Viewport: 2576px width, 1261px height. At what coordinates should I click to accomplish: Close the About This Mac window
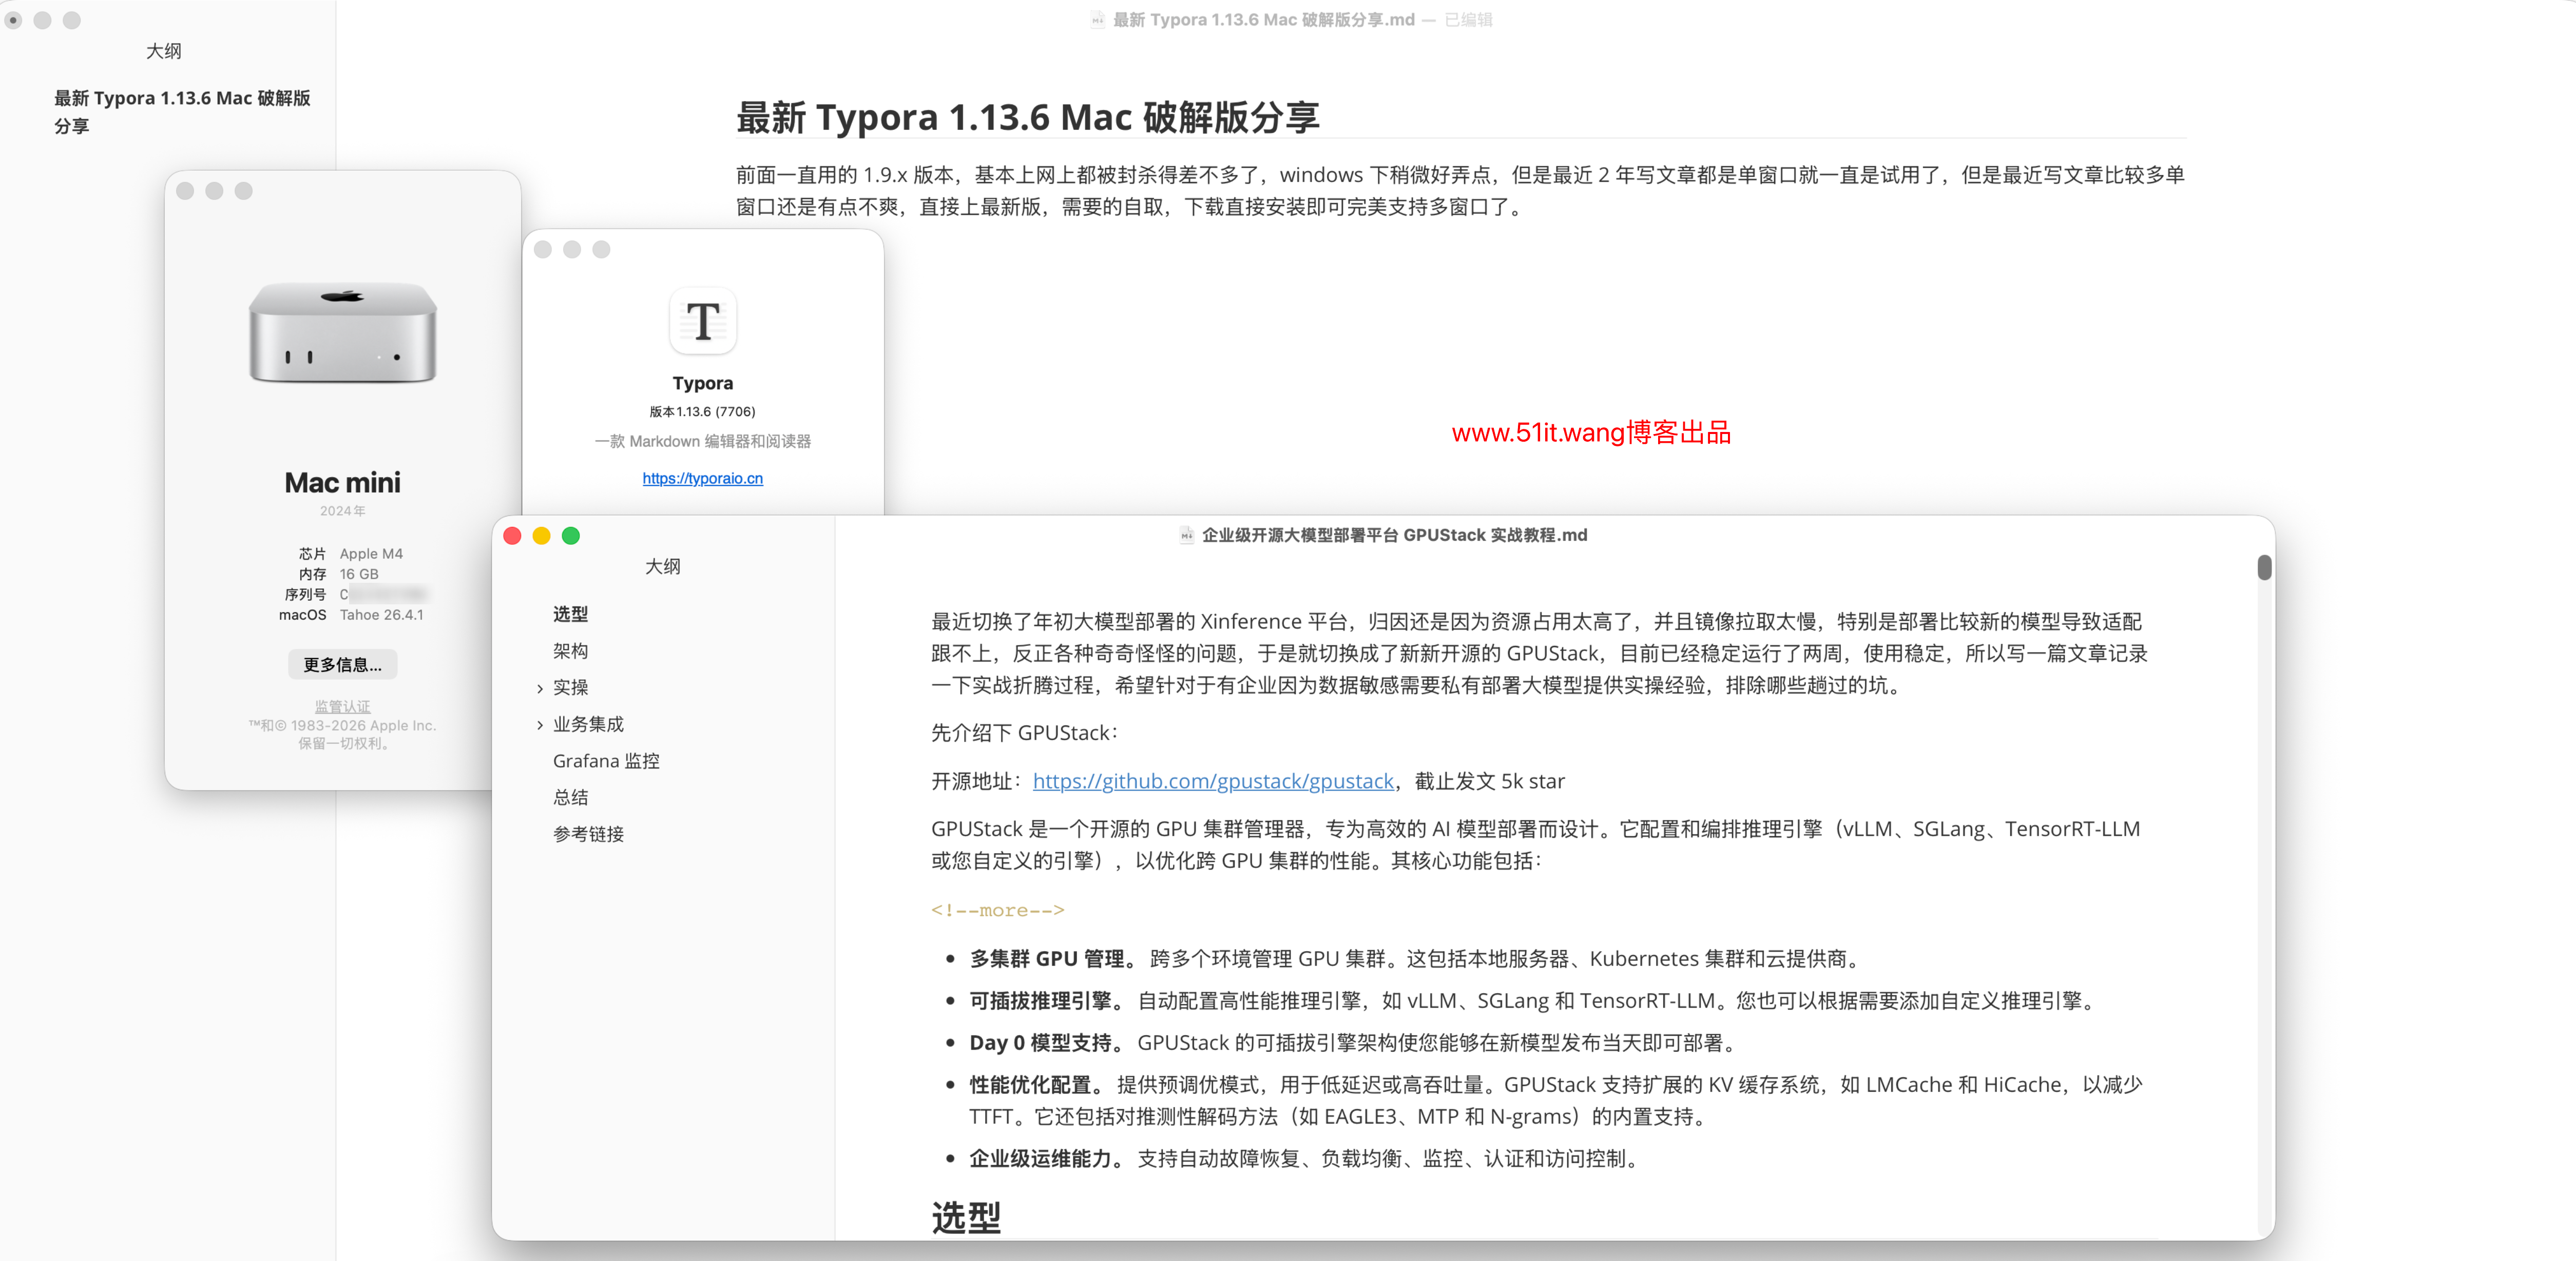coord(185,191)
